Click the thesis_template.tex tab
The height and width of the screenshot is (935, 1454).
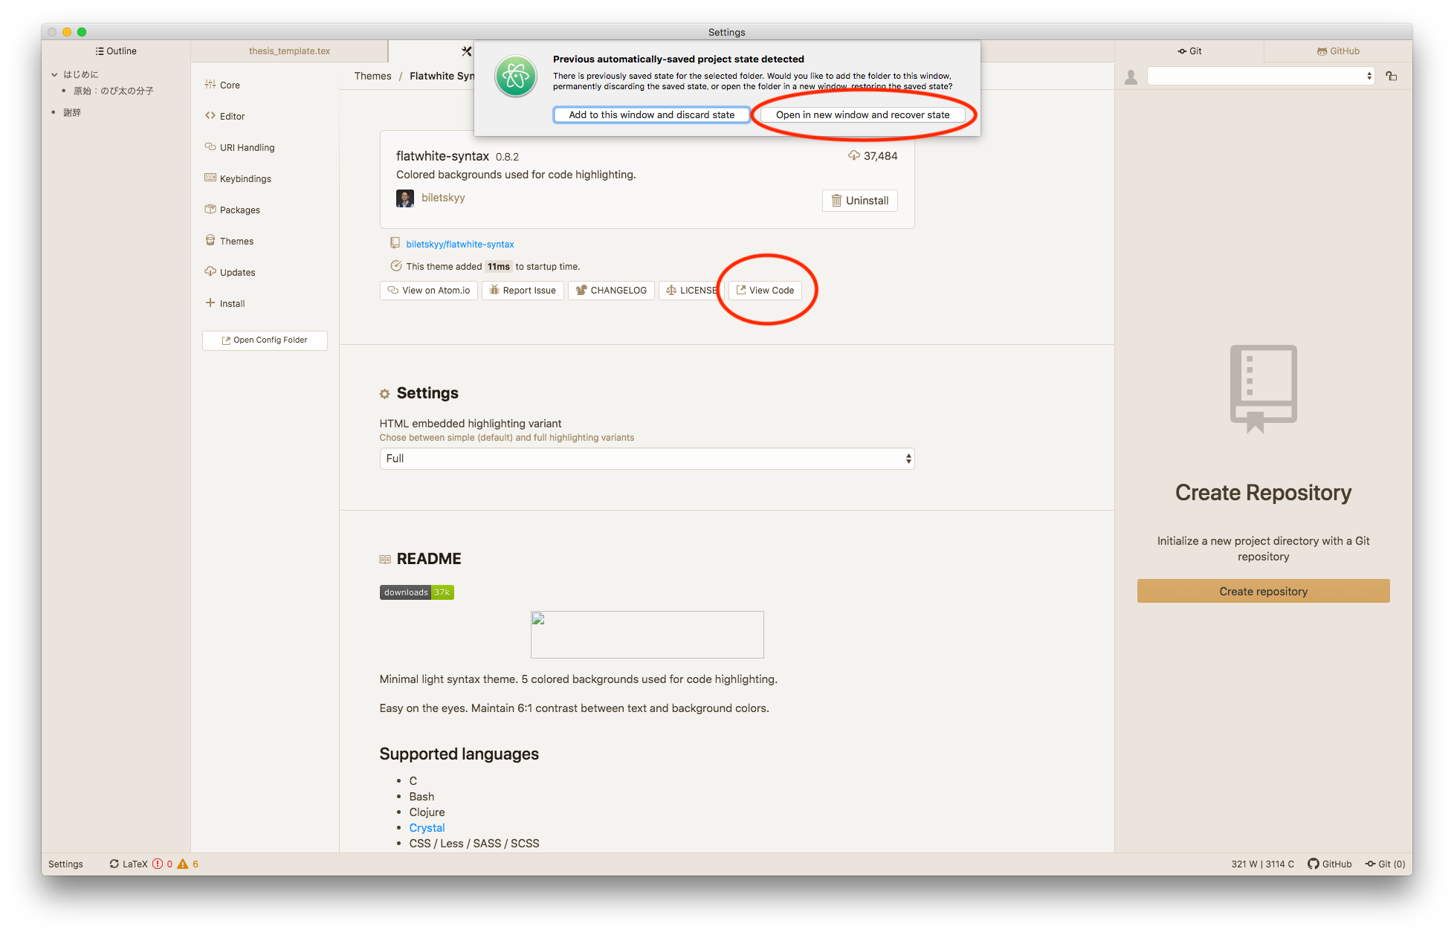coord(292,50)
